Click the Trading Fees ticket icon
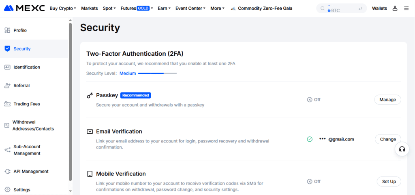Image resolution: width=415 pixels, height=195 pixels. click(x=7, y=104)
